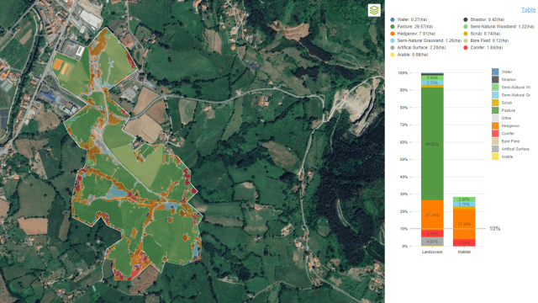Toggle Semi-Natural W series in chart legend
Screen dimensions: 538x303
point(511,88)
